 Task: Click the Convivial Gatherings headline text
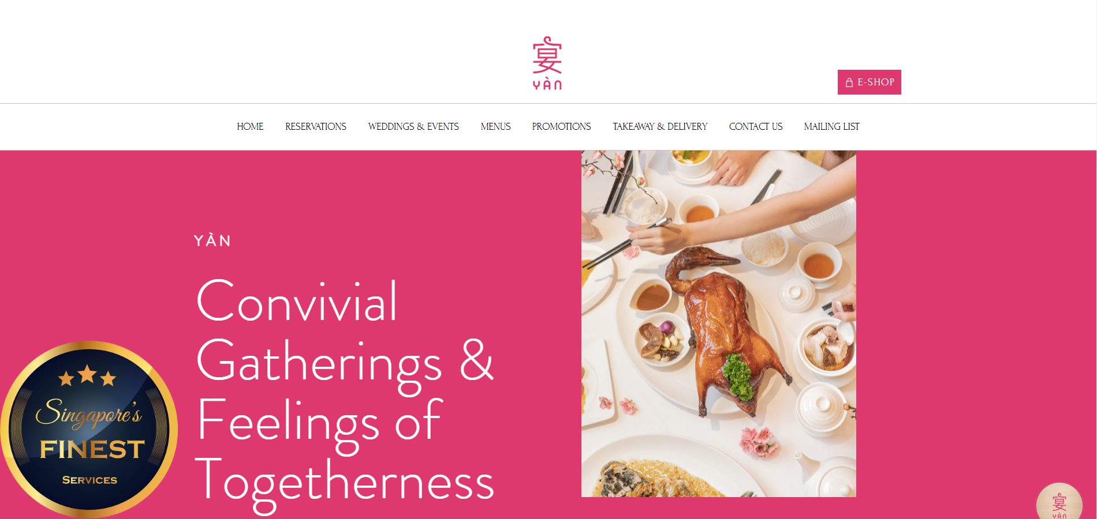pyautogui.click(x=345, y=330)
